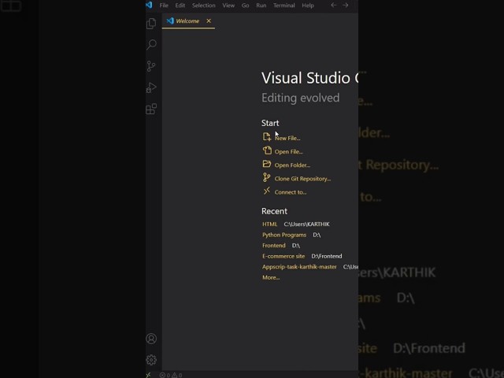Click the More... link under Recent
The width and height of the screenshot is (504, 378).
tap(271, 277)
